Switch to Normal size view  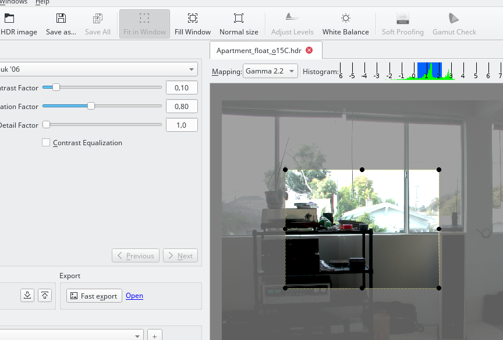point(239,24)
